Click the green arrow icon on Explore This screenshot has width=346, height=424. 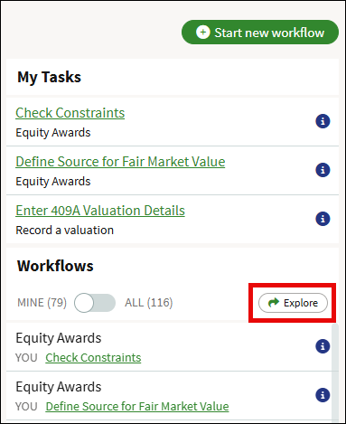click(274, 302)
